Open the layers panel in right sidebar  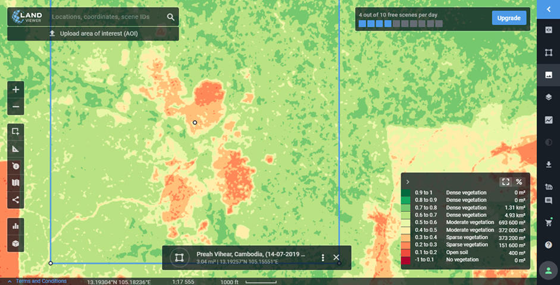548,97
